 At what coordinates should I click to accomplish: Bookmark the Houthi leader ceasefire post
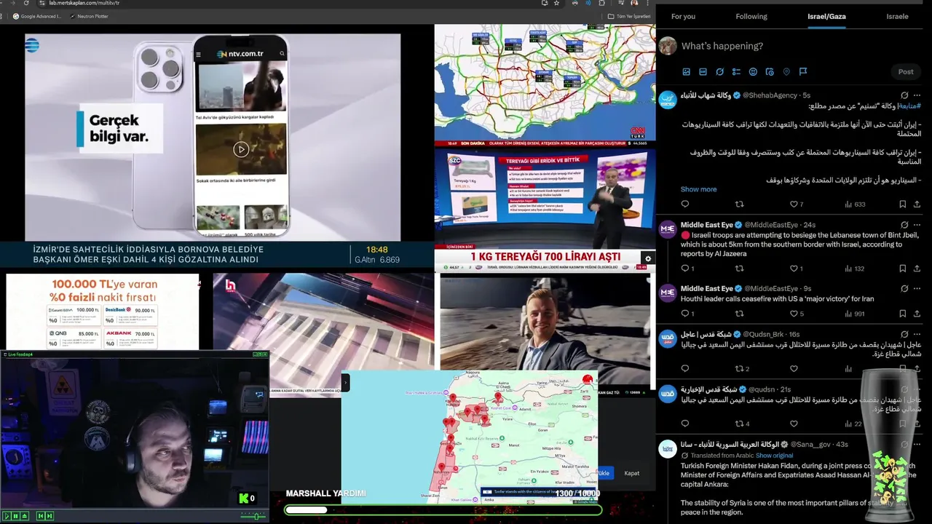coord(902,314)
